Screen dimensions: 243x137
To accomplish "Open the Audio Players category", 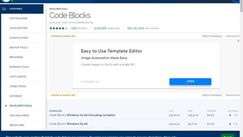I will point(19,38).
